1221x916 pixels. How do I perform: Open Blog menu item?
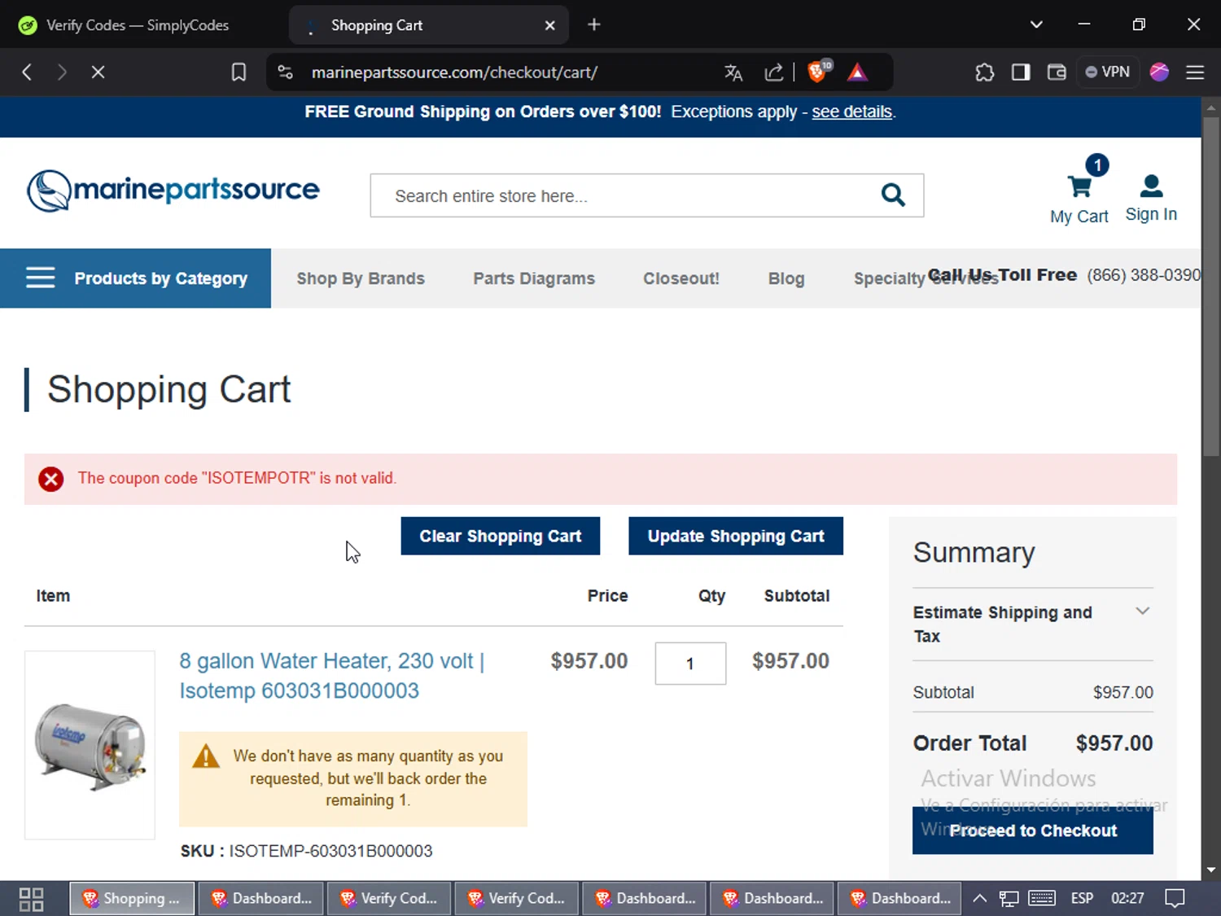(x=786, y=278)
